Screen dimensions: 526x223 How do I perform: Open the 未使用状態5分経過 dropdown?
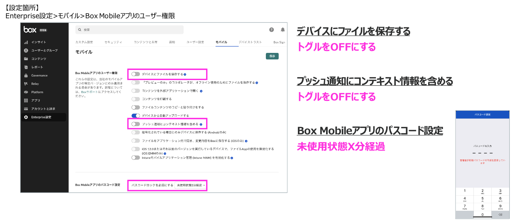click(x=191, y=185)
